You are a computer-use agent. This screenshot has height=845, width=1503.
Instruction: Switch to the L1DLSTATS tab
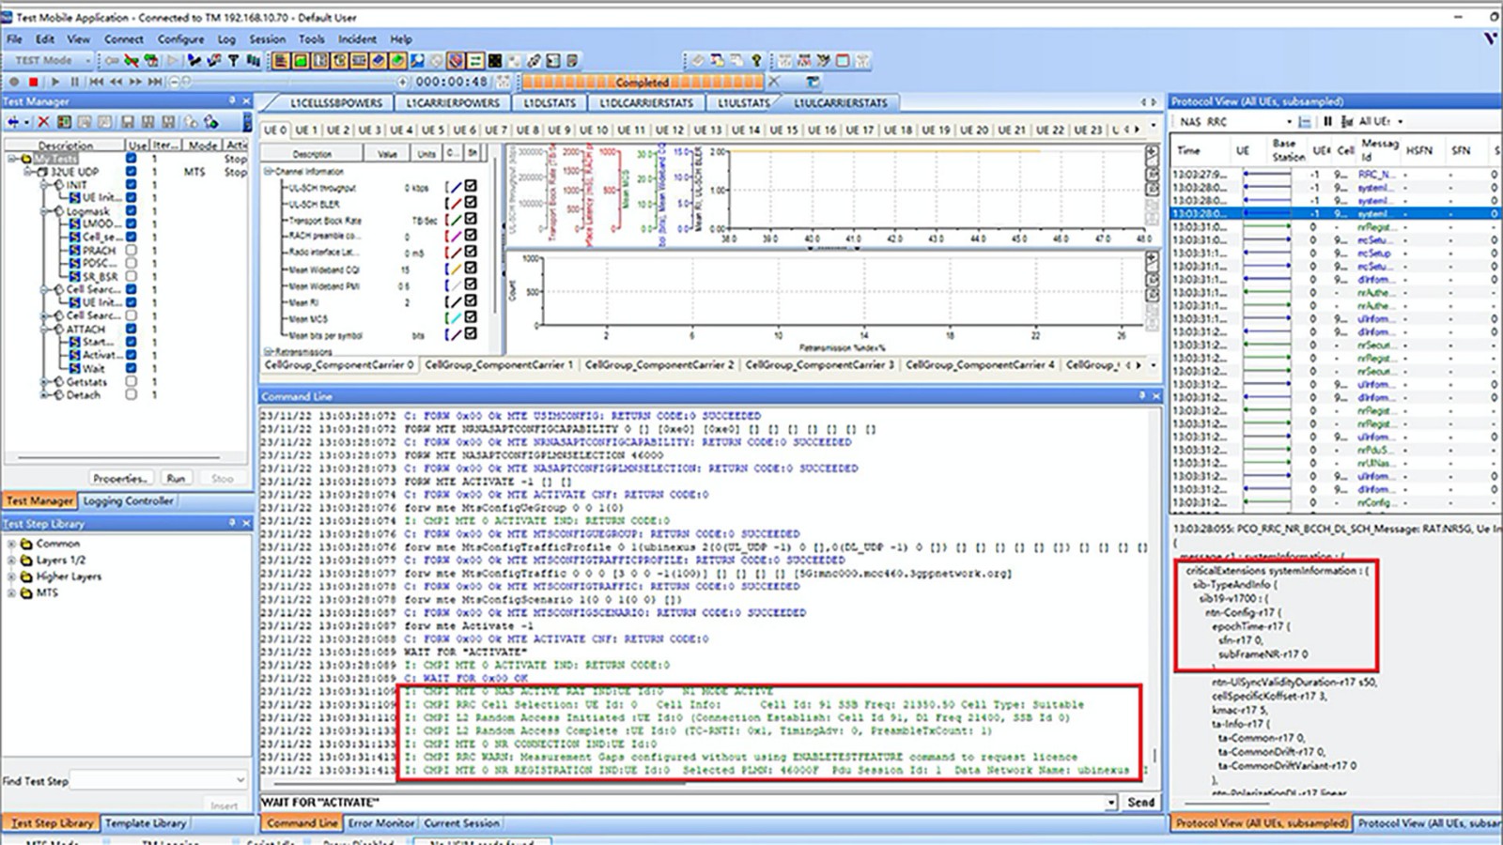click(550, 102)
